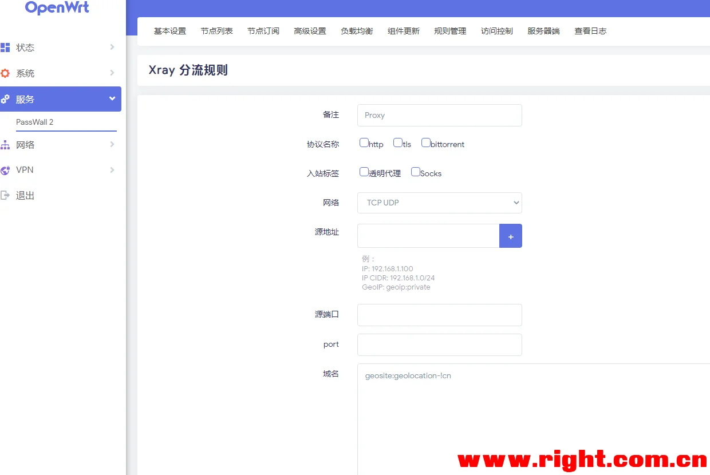
Task: Enable the http protocol checkbox
Action: coord(364,143)
